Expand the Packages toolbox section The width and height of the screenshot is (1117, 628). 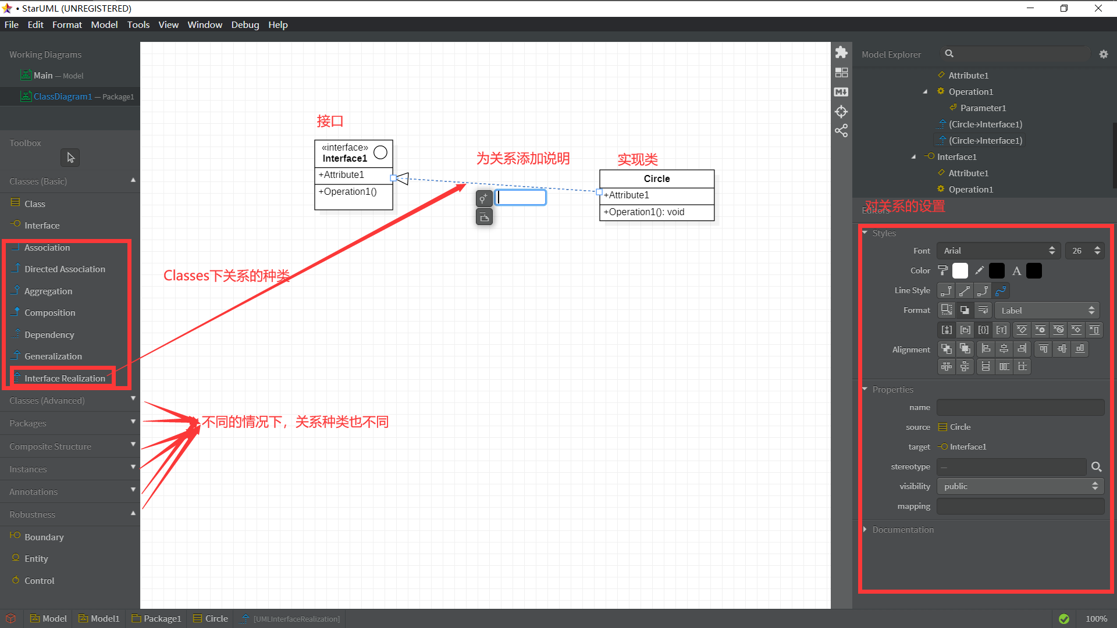pos(70,423)
